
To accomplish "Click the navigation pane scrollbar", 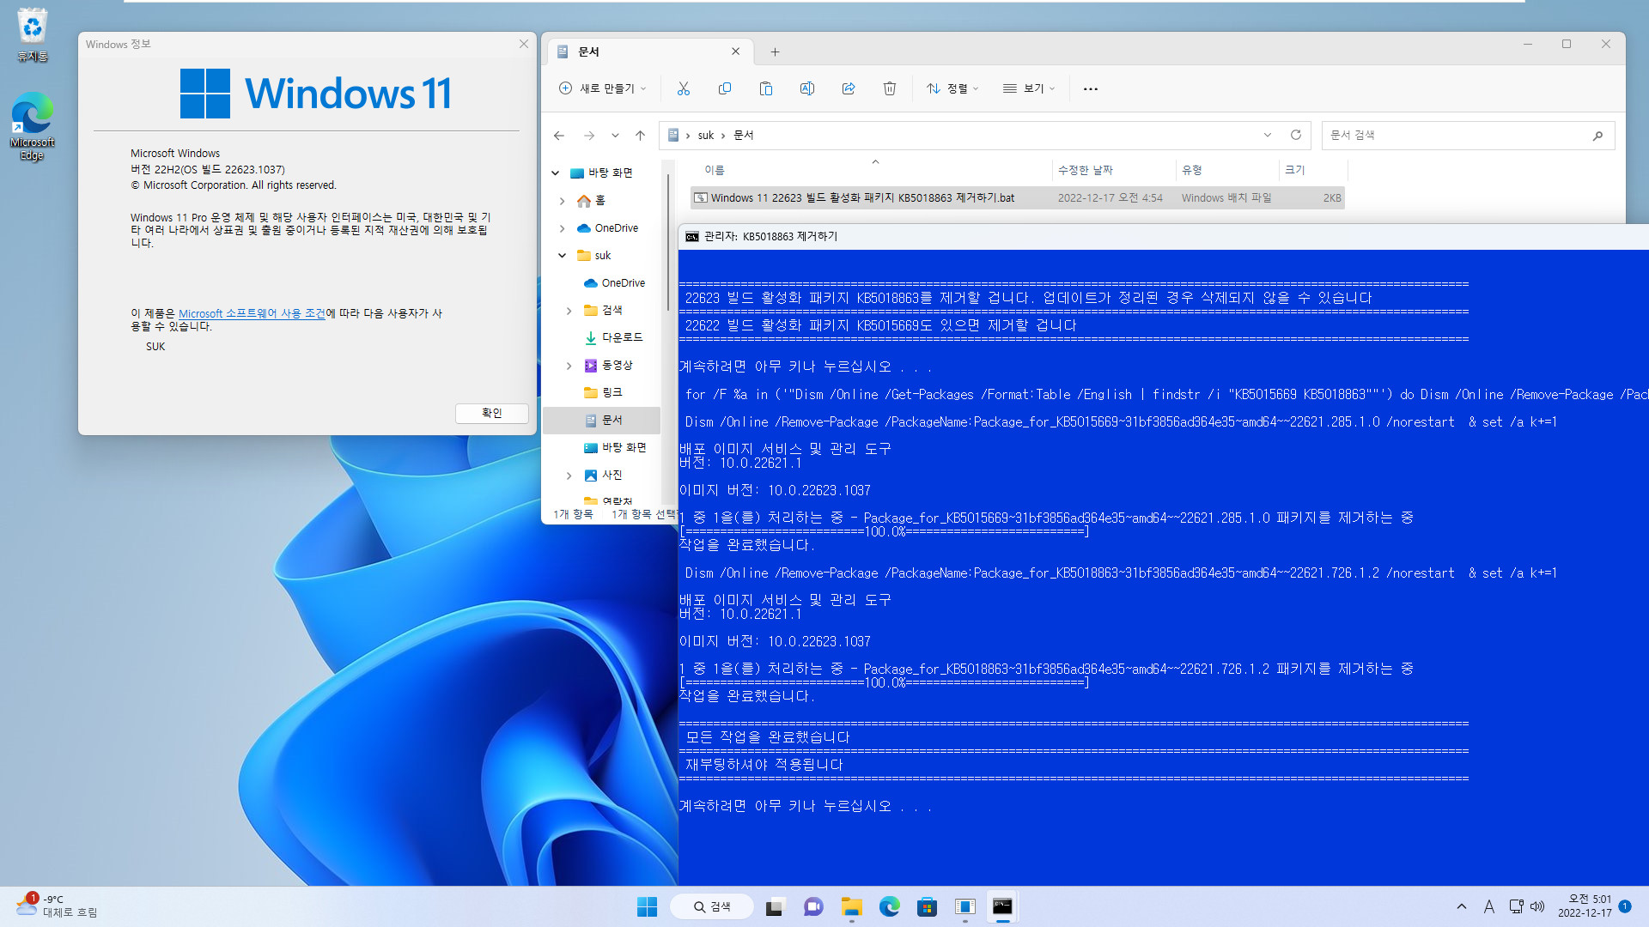I will 668,240.
